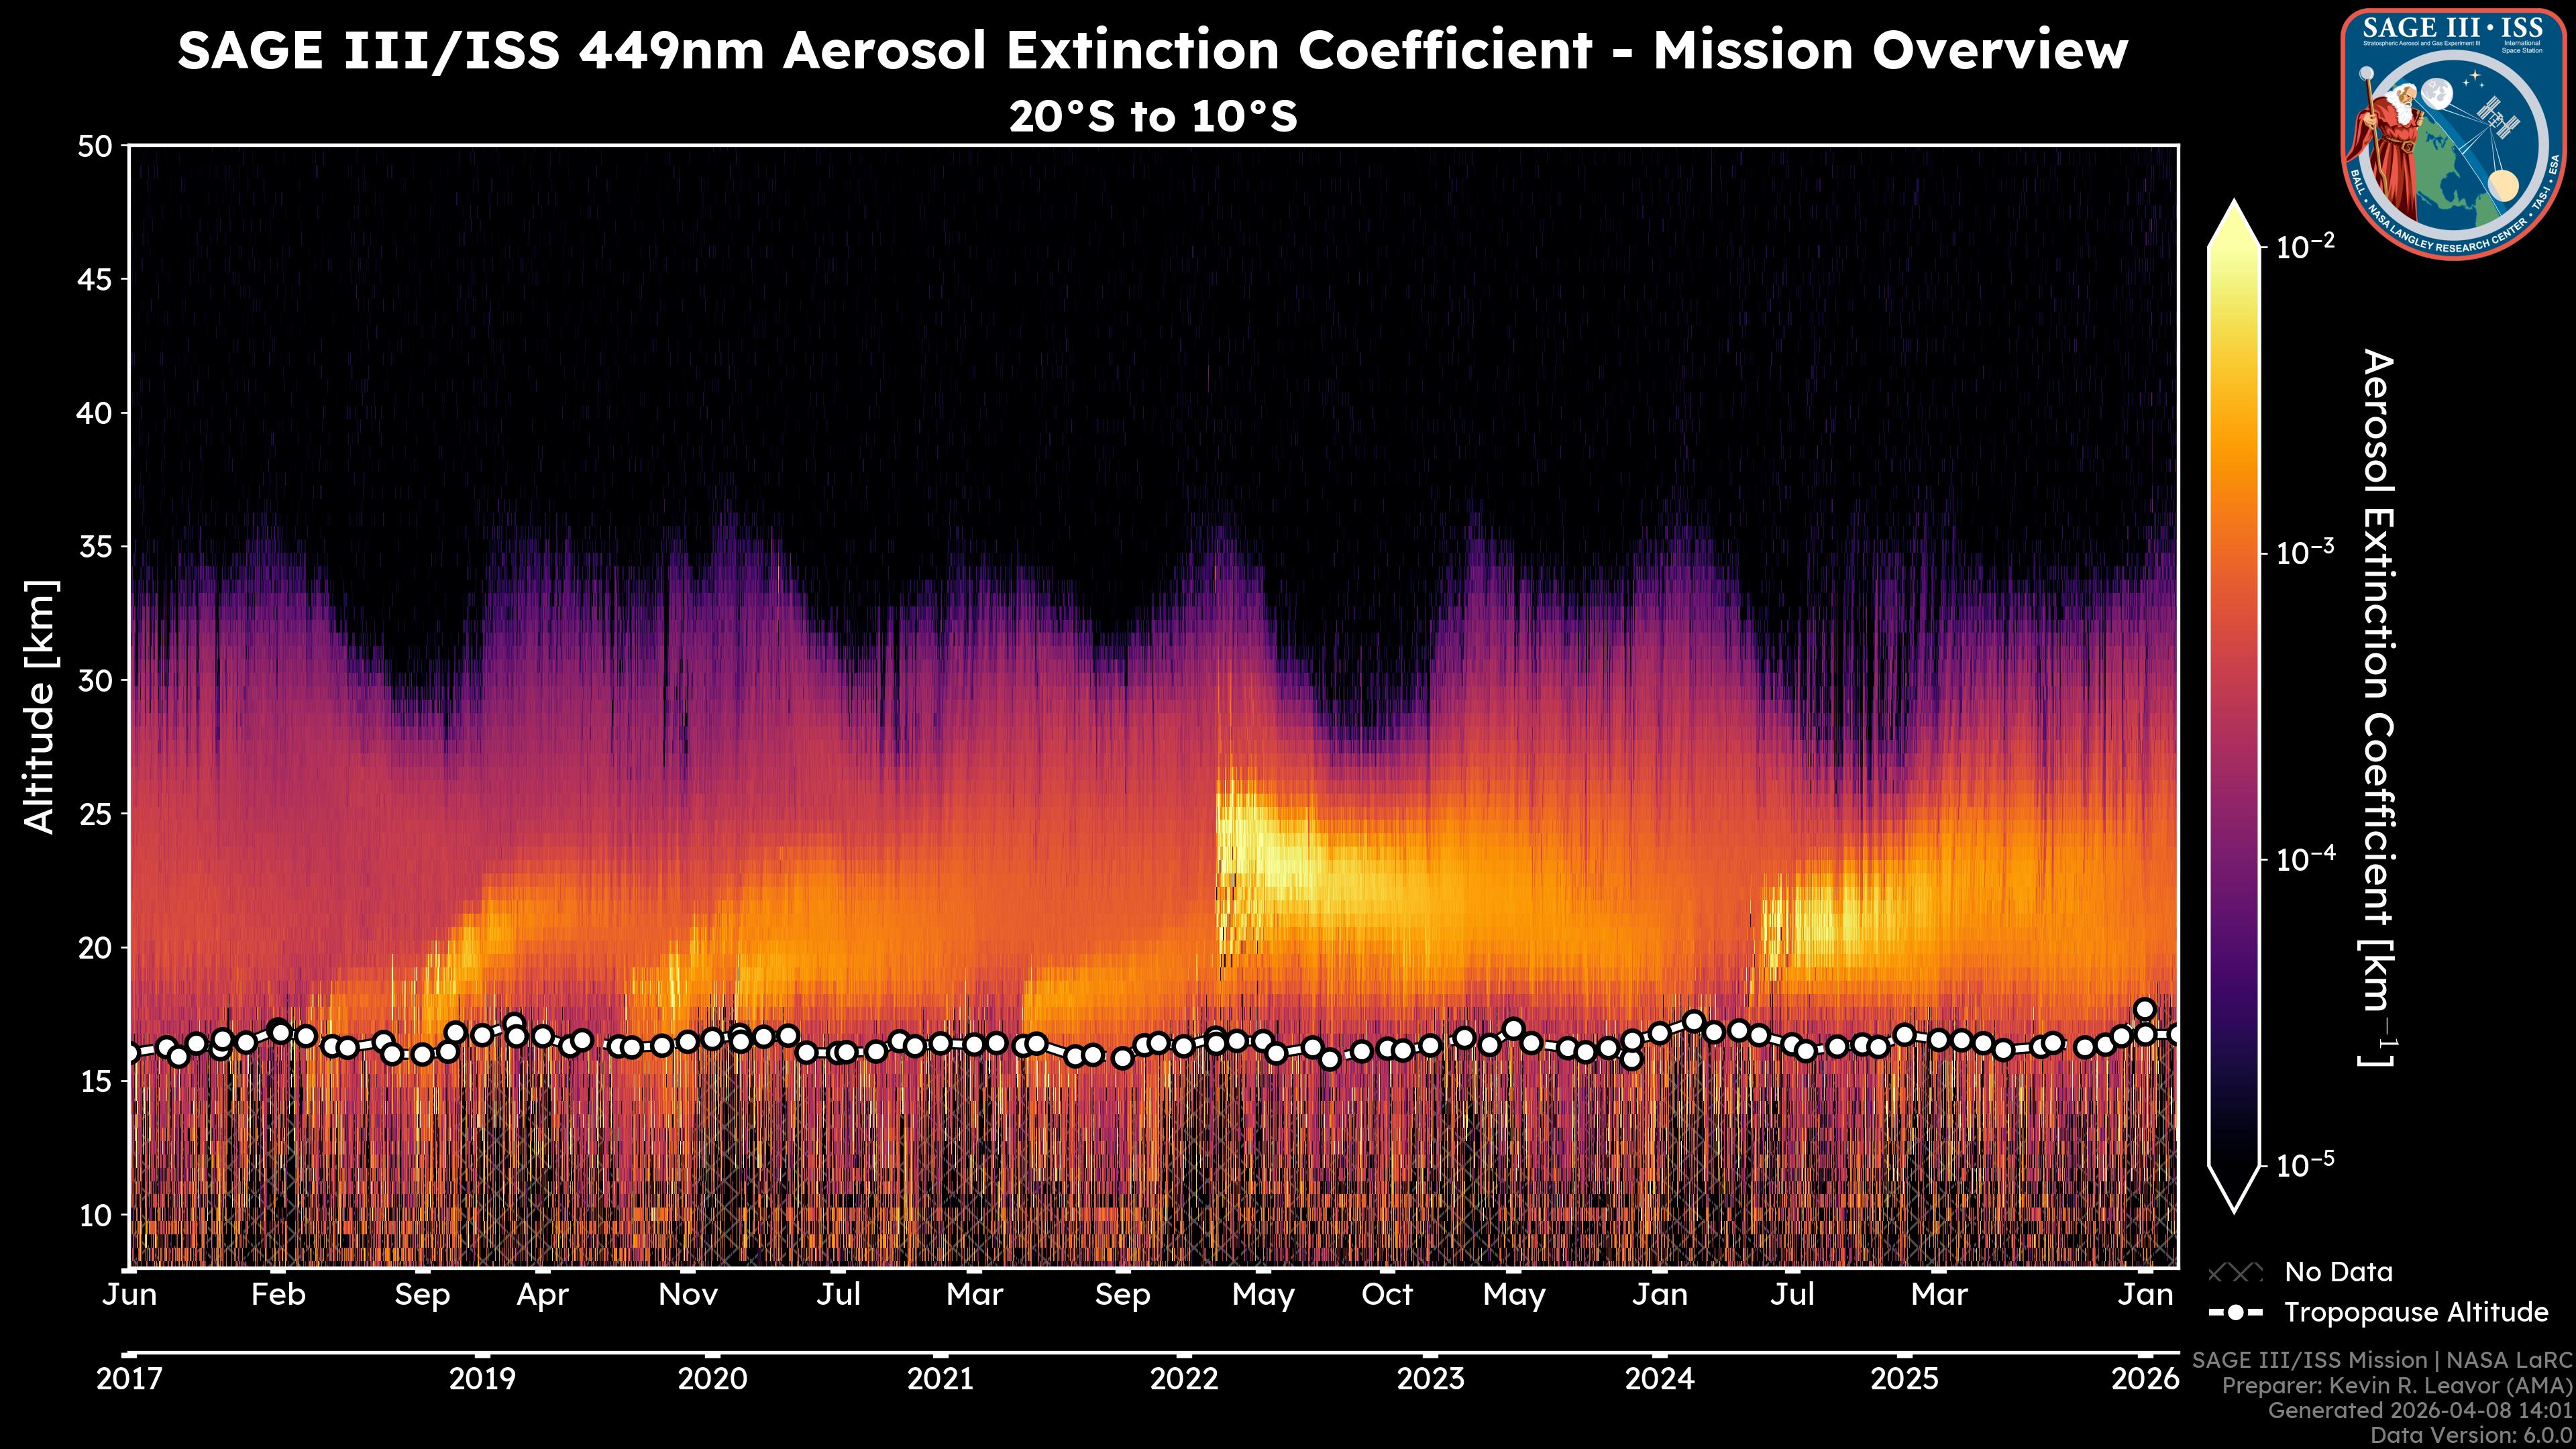2576x1449 pixels.
Task: Click the chart title text
Action: click(x=1152, y=50)
